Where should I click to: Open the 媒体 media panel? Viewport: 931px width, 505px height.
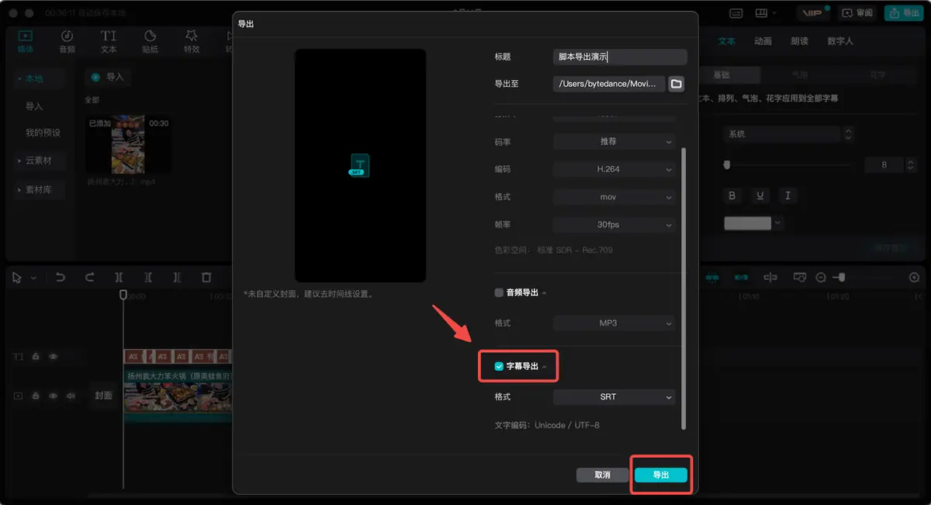pyautogui.click(x=26, y=41)
